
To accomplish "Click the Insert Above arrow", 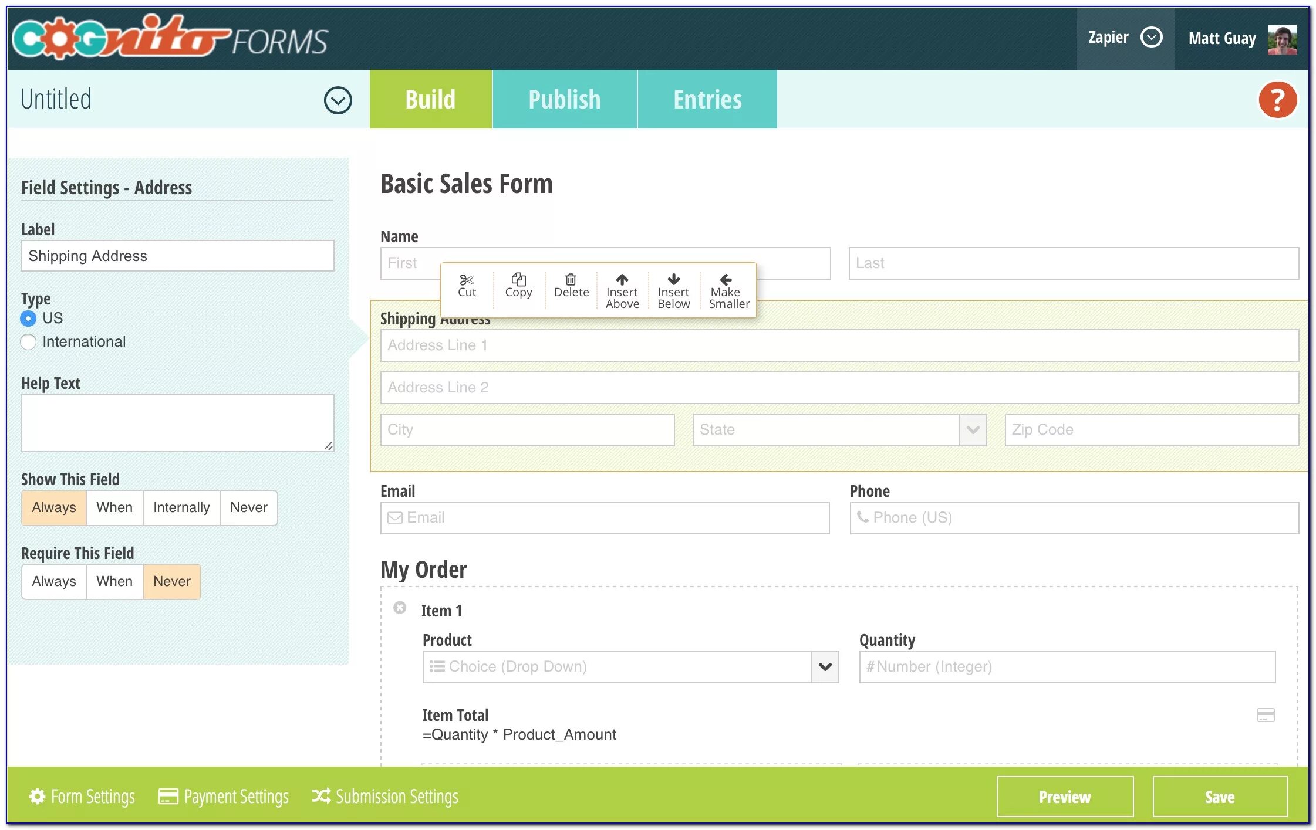I will pos(622,279).
